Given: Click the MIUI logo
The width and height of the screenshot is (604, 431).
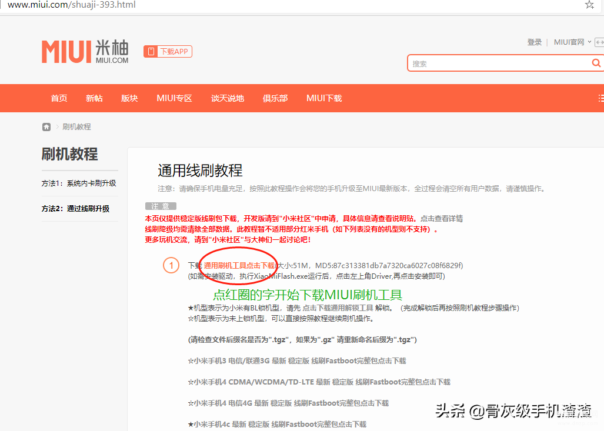Looking at the screenshot, I should coord(85,52).
